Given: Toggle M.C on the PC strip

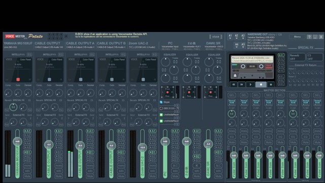Looking at the screenshot, I should click(175, 166).
